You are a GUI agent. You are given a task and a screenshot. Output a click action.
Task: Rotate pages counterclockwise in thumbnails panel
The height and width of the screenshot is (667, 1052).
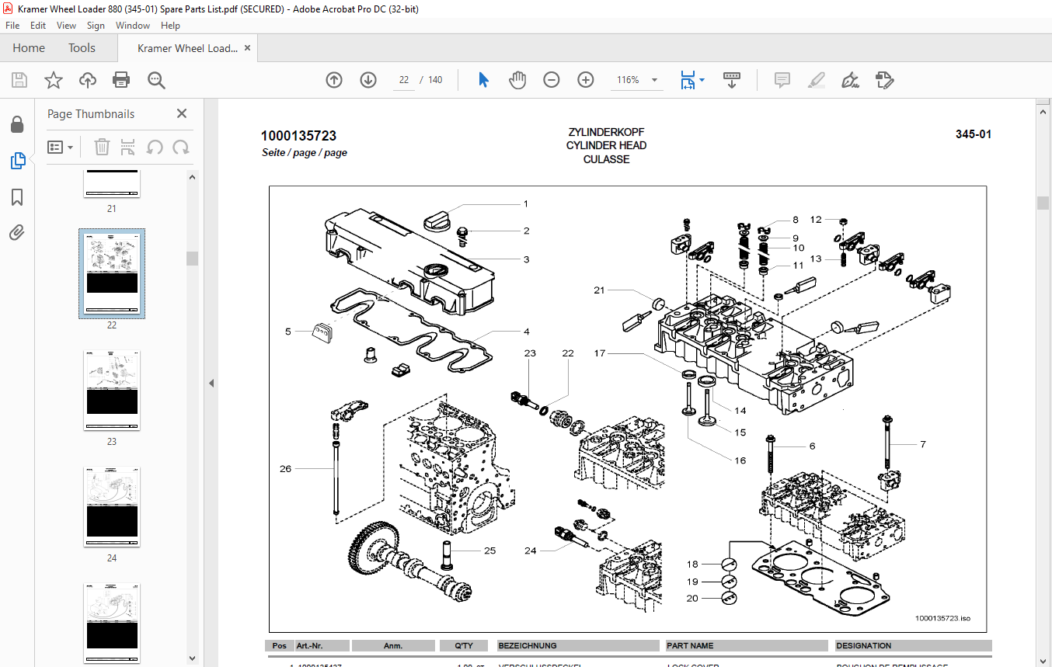tap(155, 147)
